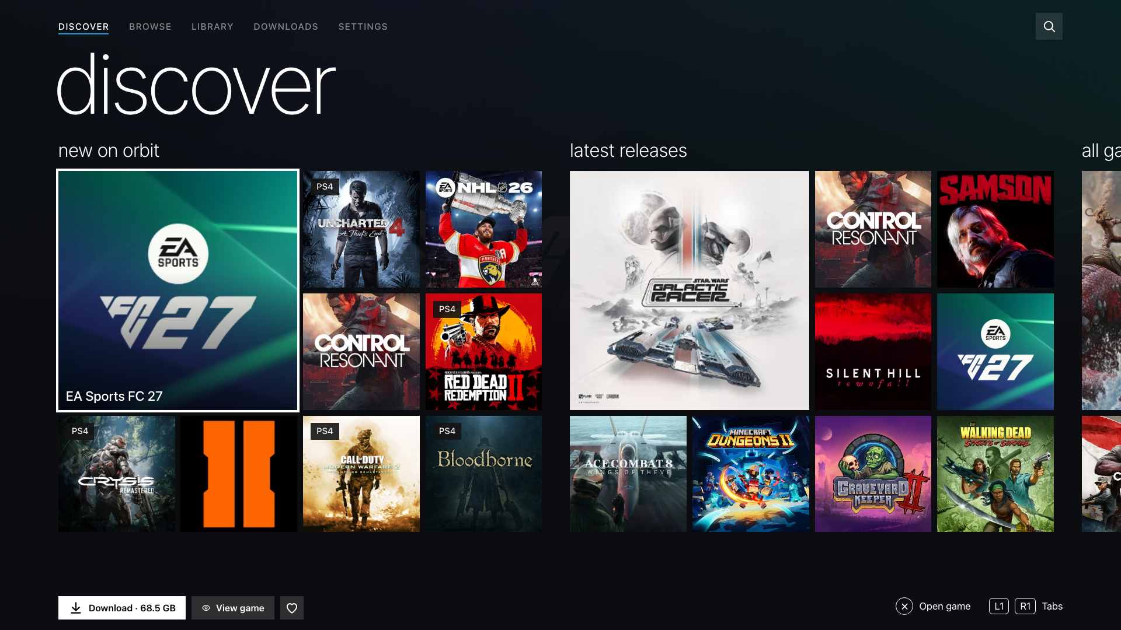Open the Crysis Remastered tile
The width and height of the screenshot is (1121, 630).
(117, 474)
